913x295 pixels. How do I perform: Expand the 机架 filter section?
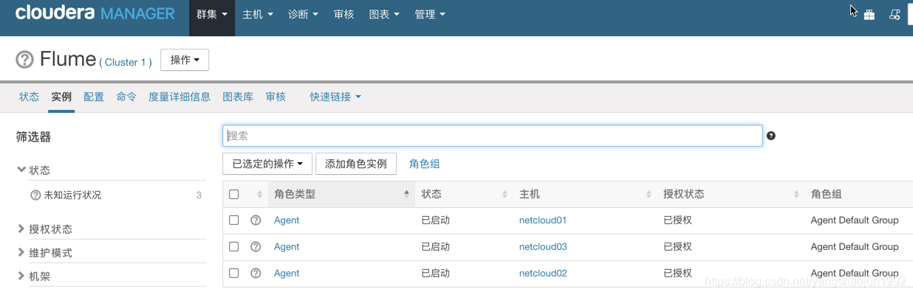point(33,276)
